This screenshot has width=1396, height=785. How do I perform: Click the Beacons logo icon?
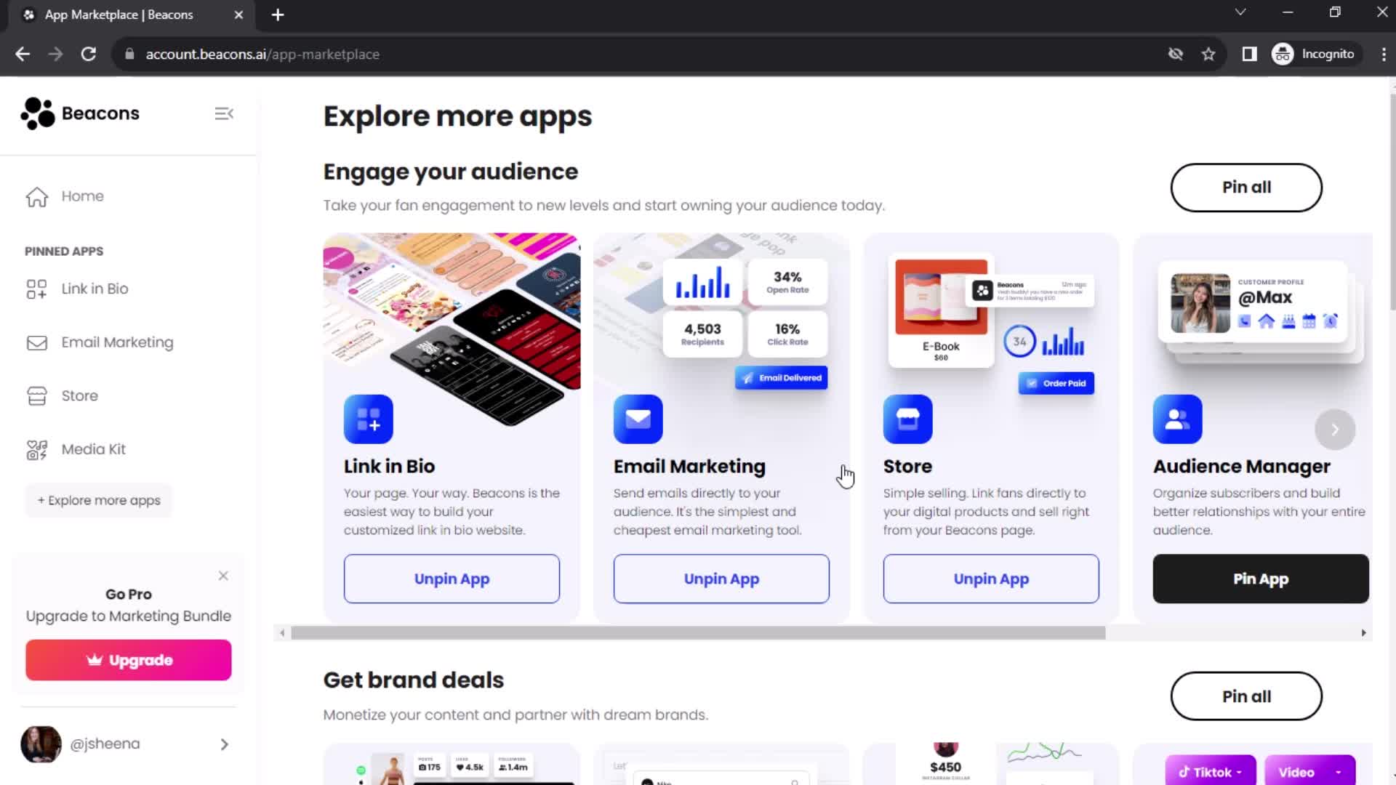tap(36, 112)
